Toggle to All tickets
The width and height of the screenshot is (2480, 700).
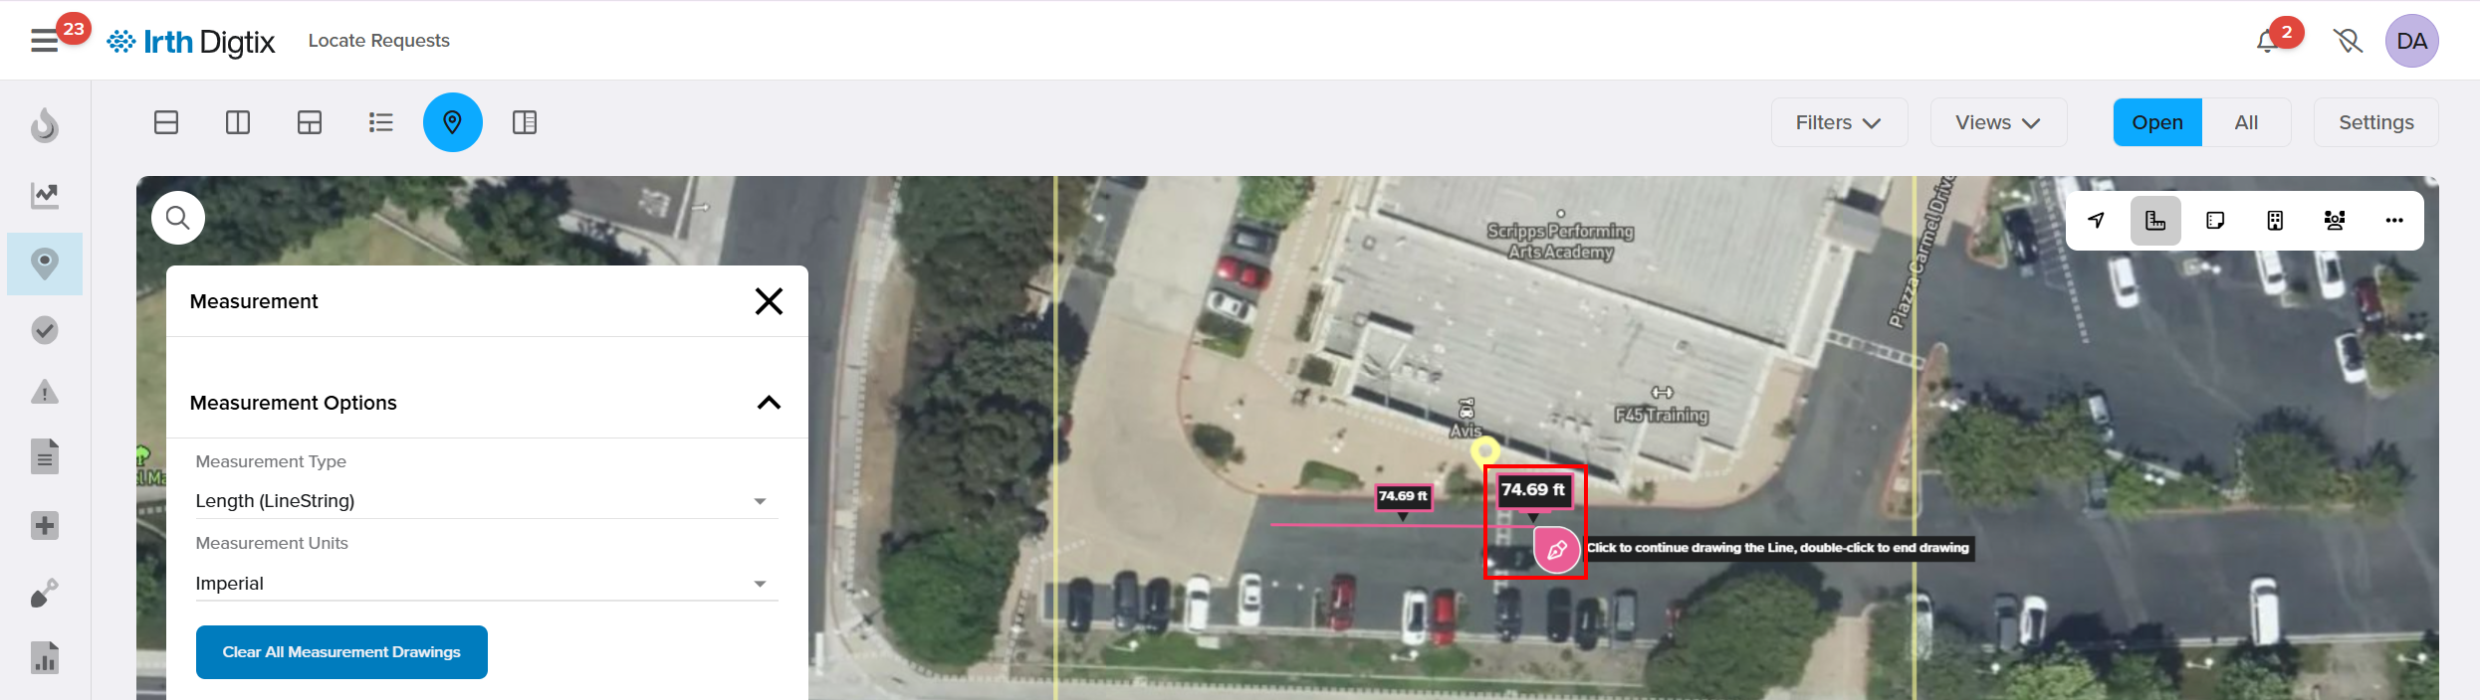pyautogui.click(x=2246, y=122)
